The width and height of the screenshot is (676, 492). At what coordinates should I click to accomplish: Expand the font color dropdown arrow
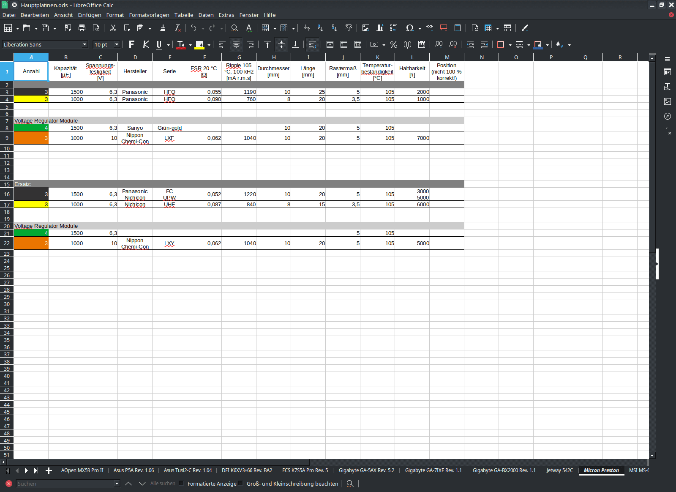tap(190, 45)
